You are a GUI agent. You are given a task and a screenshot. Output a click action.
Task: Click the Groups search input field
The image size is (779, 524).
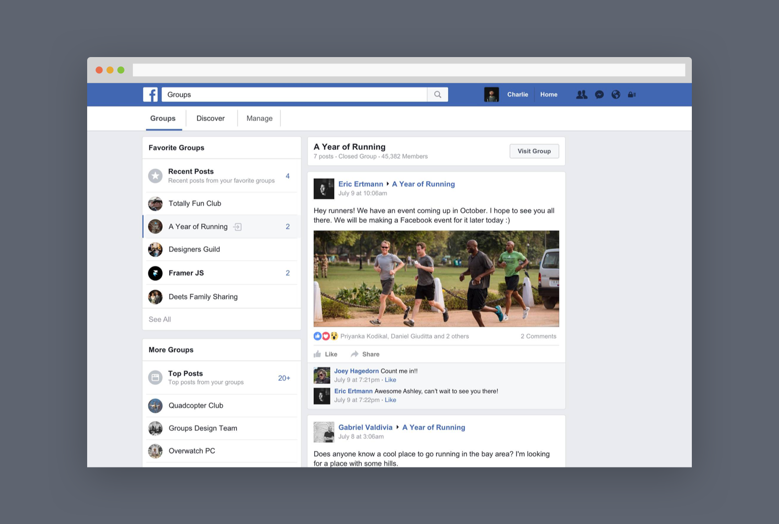tap(294, 94)
